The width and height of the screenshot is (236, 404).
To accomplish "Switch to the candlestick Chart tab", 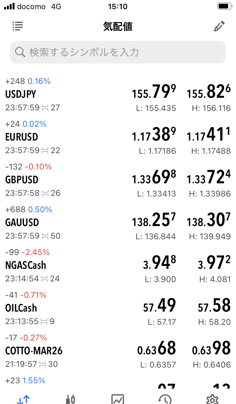I will tap(70, 399).
